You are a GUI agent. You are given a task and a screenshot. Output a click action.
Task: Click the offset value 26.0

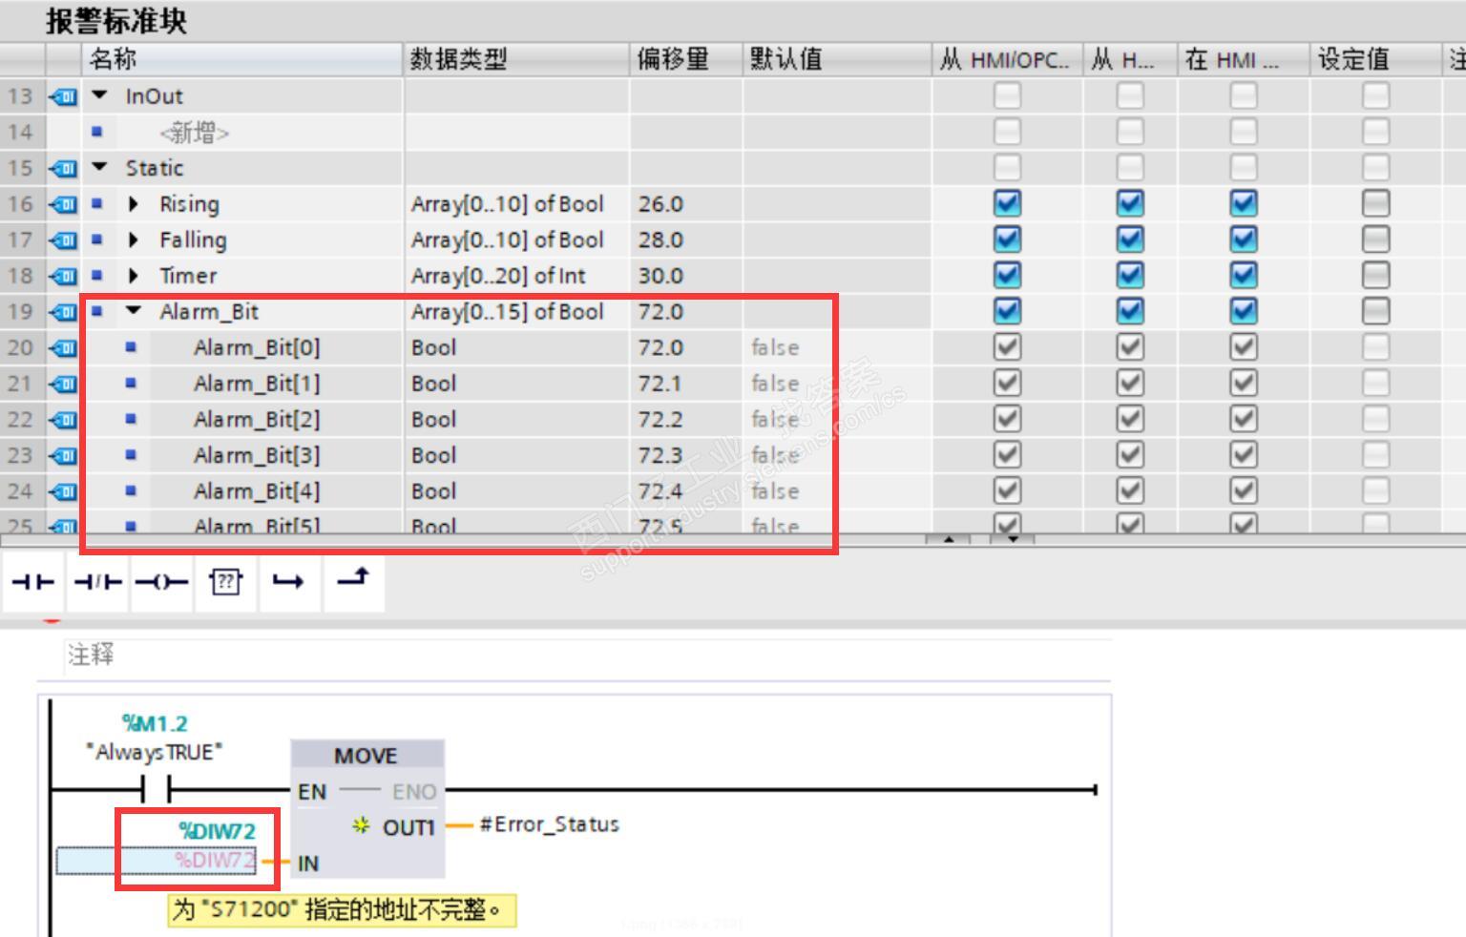(x=660, y=204)
